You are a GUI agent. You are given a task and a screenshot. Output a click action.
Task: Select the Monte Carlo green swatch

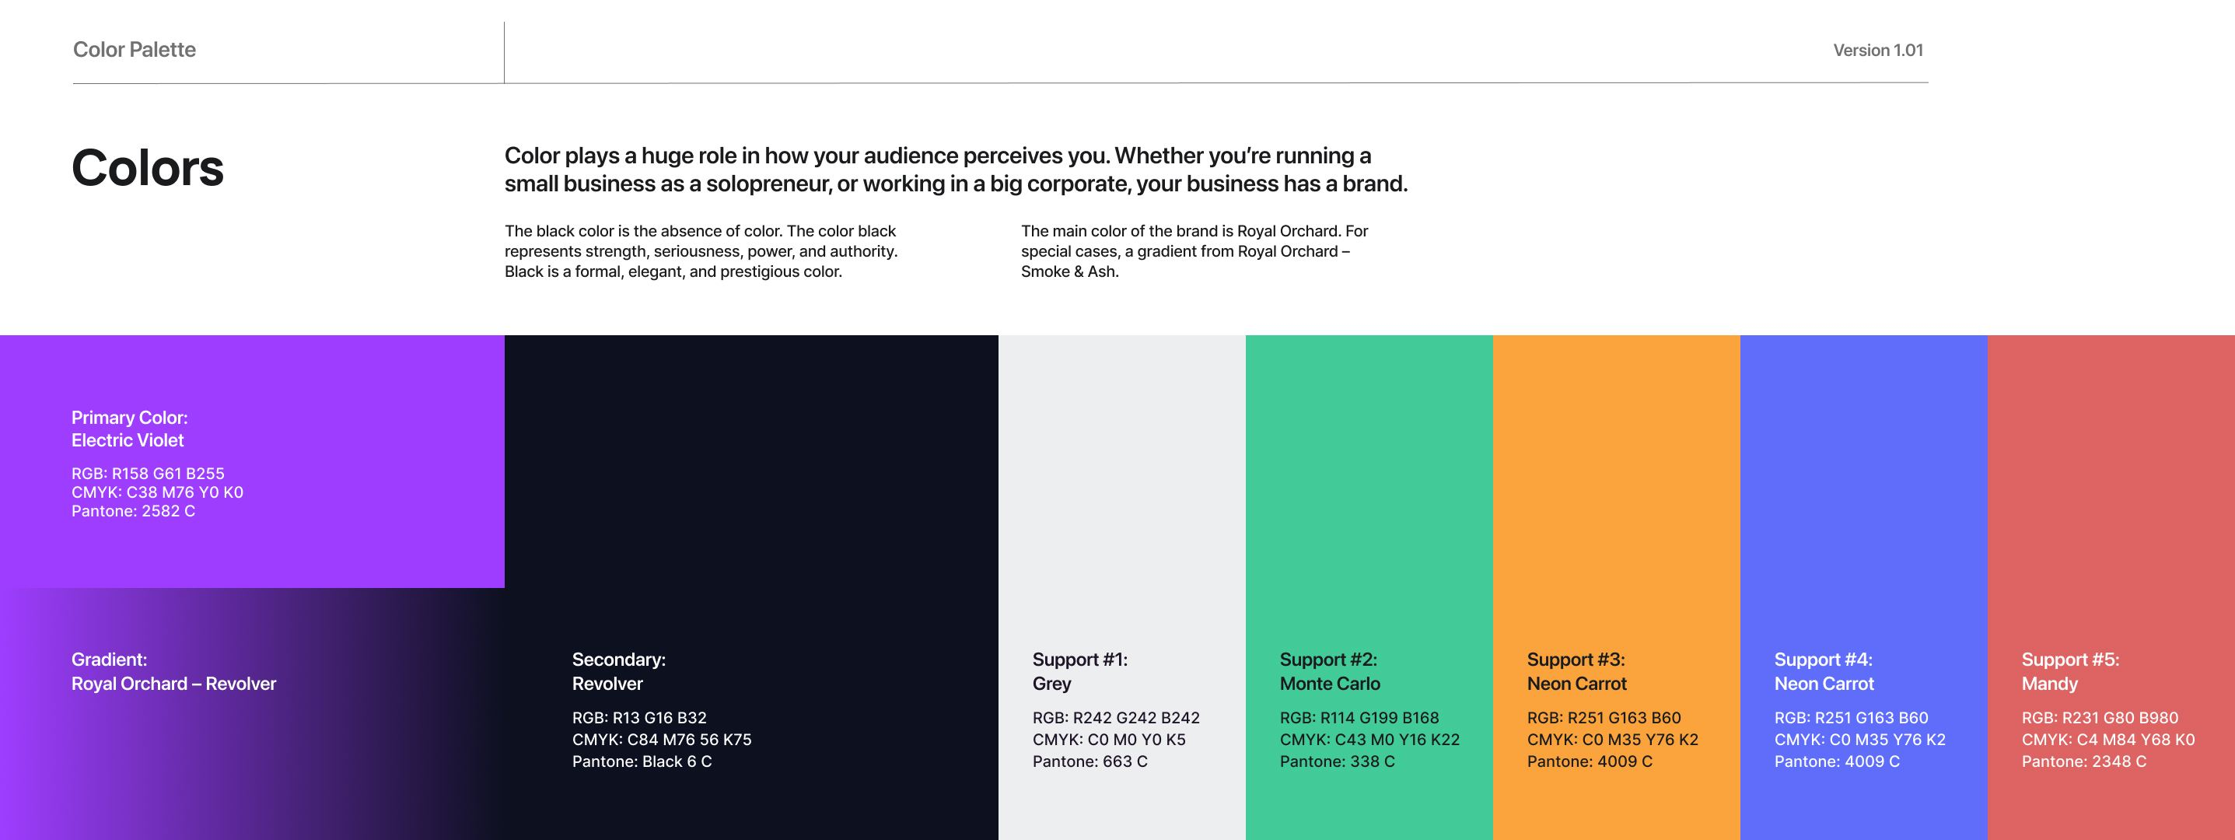pyautogui.click(x=1369, y=587)
